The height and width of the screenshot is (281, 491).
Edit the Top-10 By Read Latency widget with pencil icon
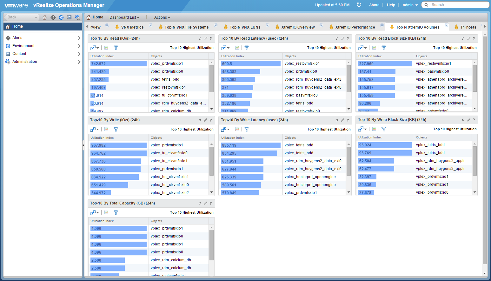[x=342, y=38]
